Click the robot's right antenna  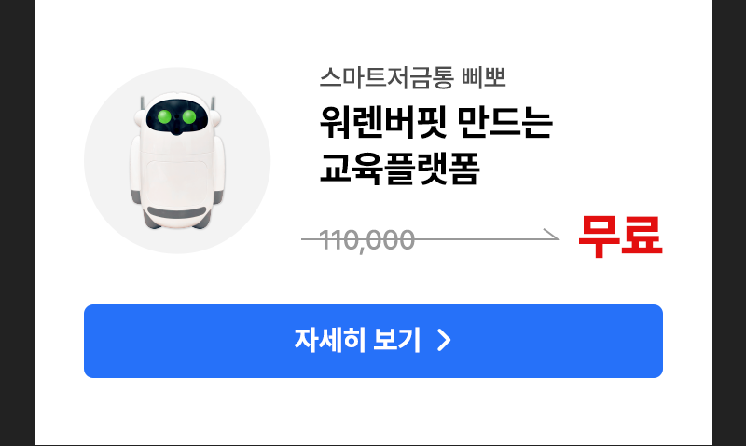pos(213,104)
